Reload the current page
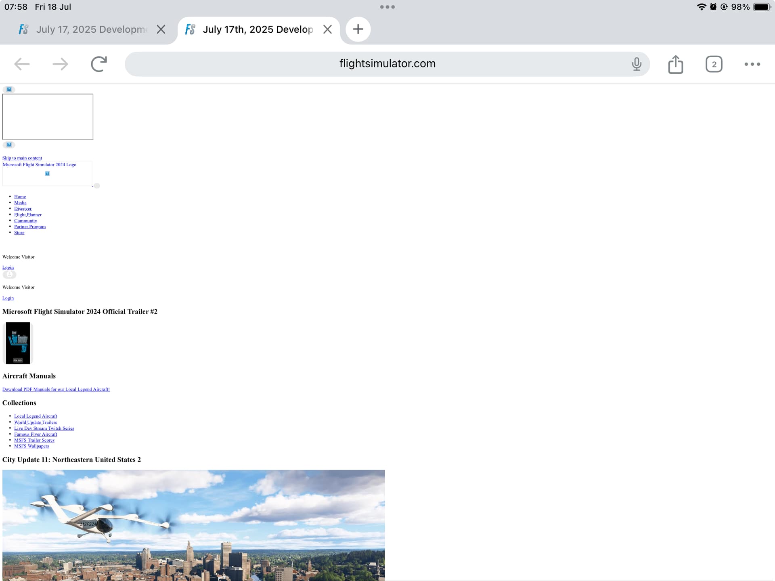 click(x=99, y=64)
